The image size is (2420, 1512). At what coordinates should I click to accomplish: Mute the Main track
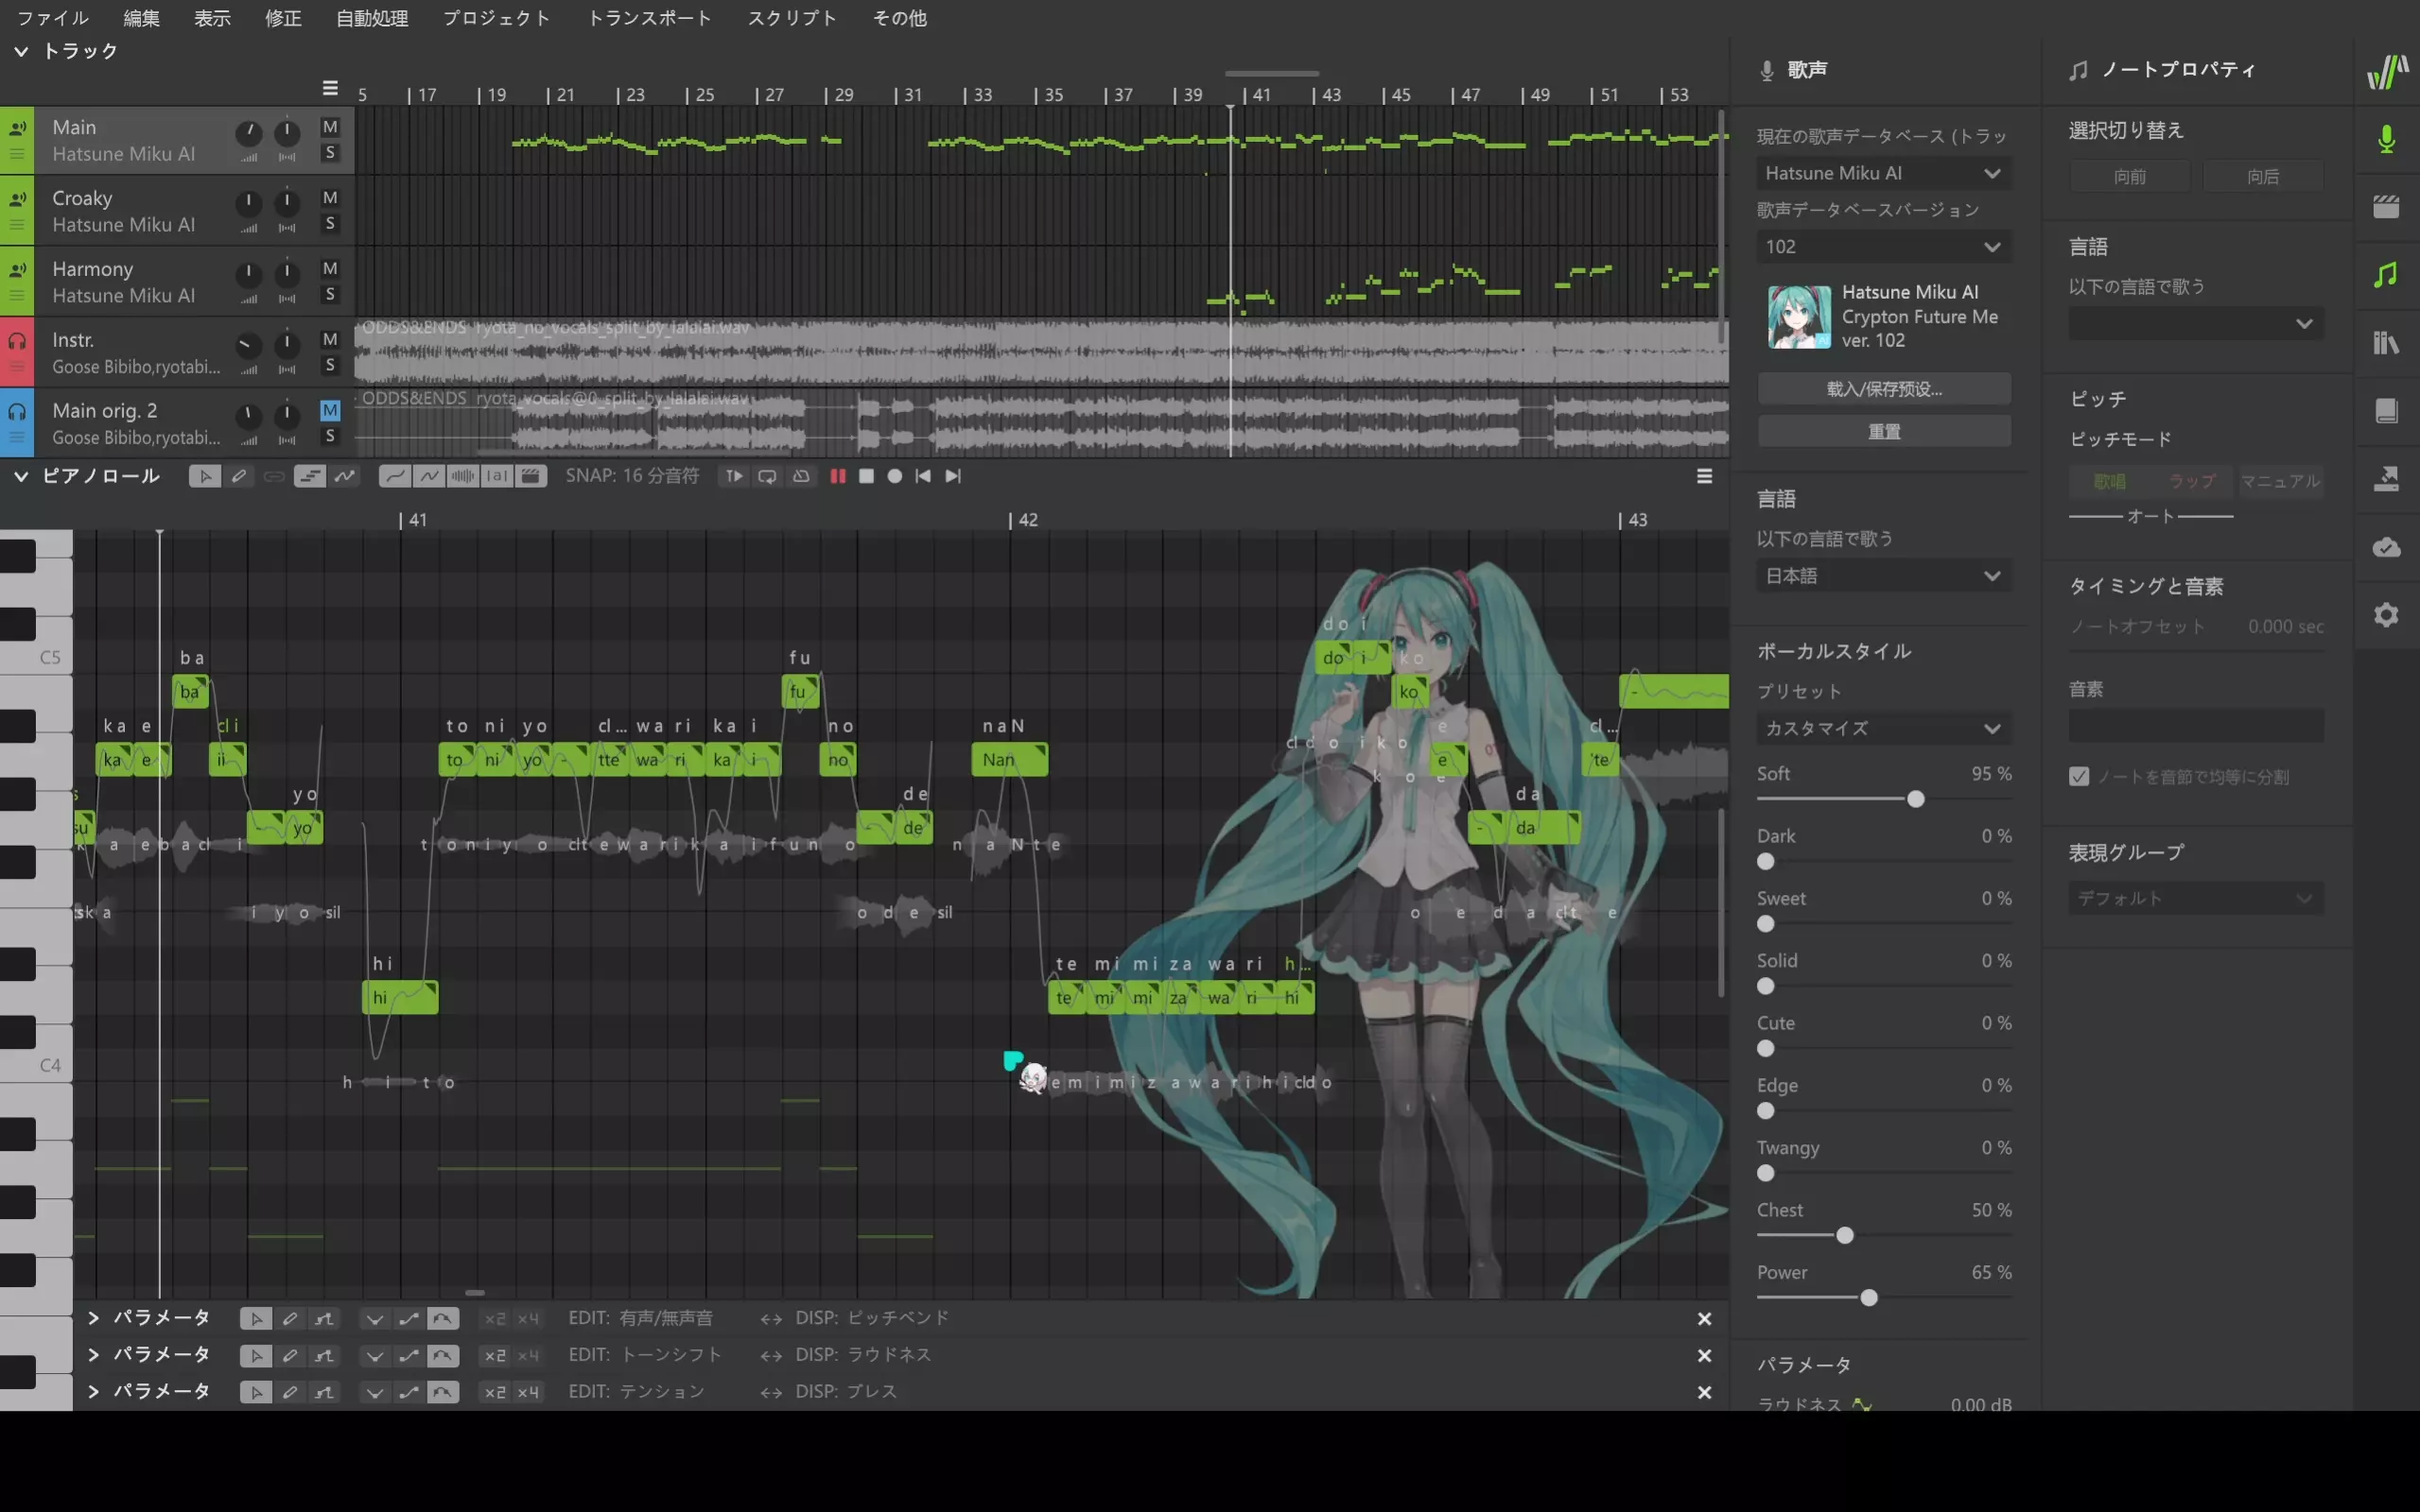point(329,127)
